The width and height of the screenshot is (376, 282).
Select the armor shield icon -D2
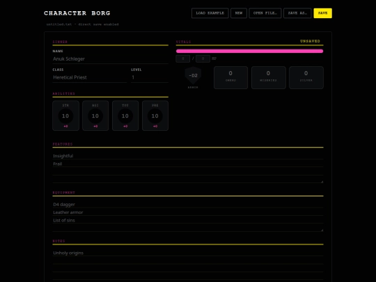tap(193, 75)
